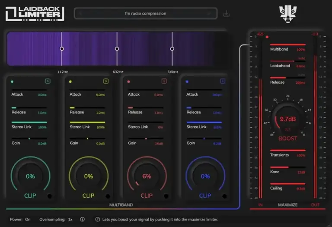This screenshot has width=332, height=227.
Task: Toggle the green band power dot
Action: 12,82
